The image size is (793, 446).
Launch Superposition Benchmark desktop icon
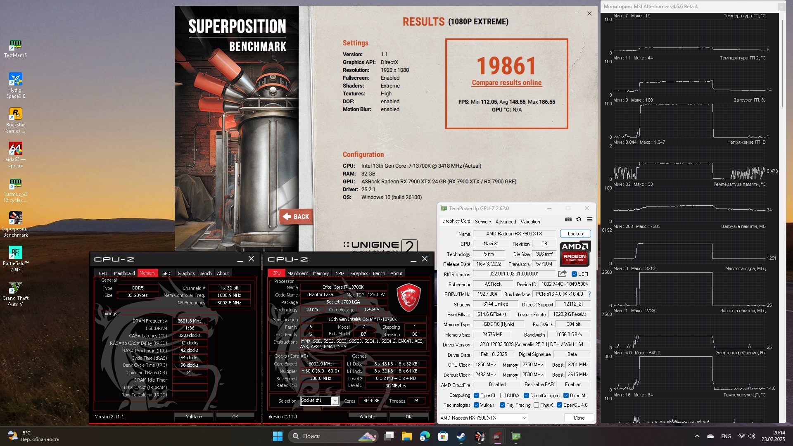coord(15,225)
